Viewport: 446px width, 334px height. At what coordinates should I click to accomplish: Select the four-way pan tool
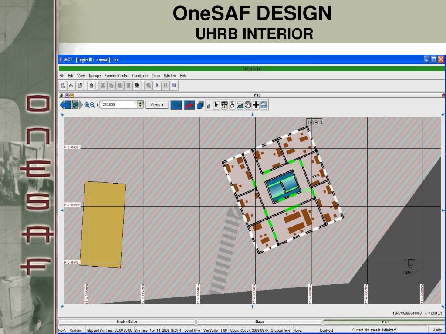224,105
